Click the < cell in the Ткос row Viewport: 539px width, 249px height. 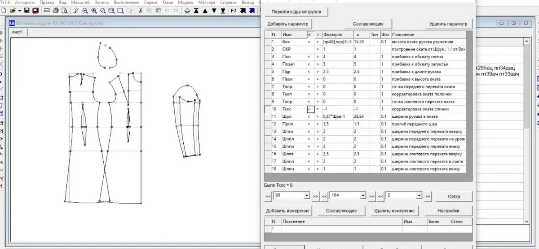tap(310, 109)
